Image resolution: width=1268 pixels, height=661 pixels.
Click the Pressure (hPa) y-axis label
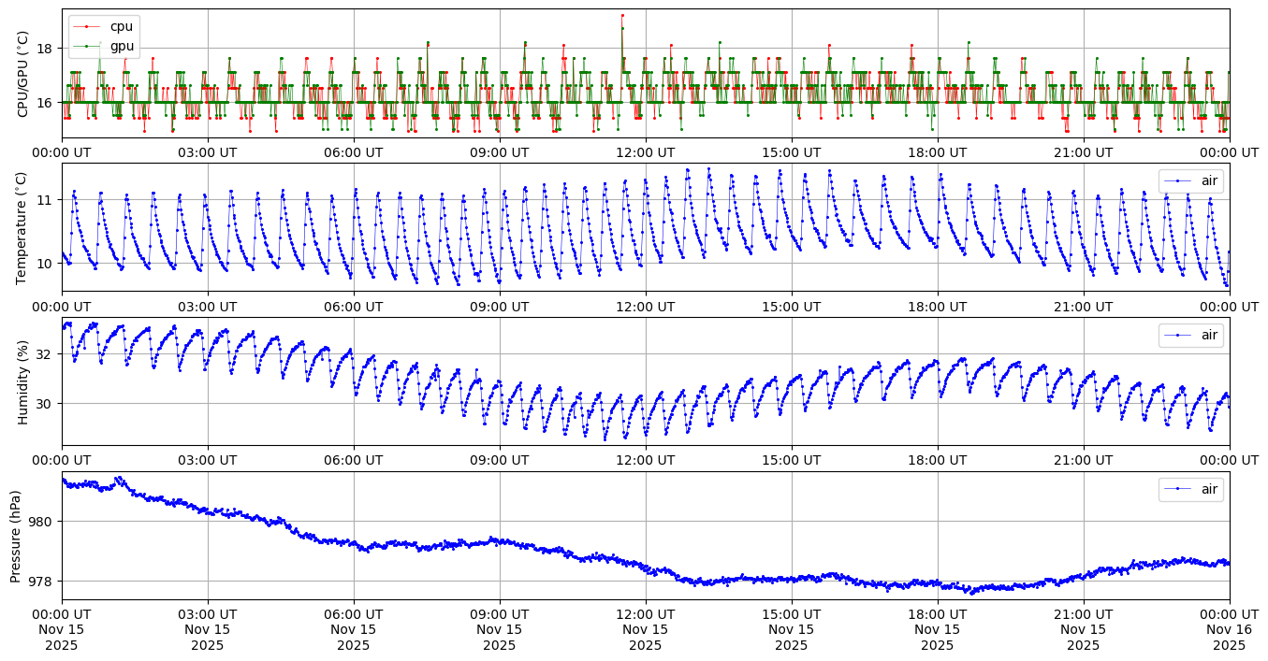16,536
